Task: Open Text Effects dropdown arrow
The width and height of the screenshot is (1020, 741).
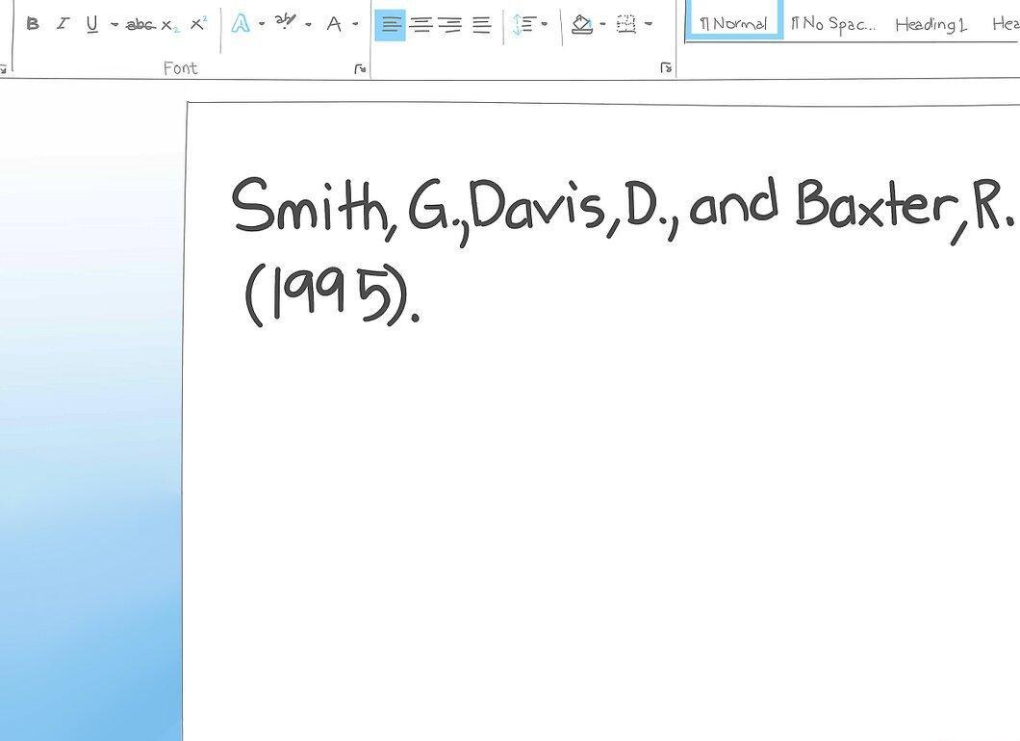Action: [262, 24]
